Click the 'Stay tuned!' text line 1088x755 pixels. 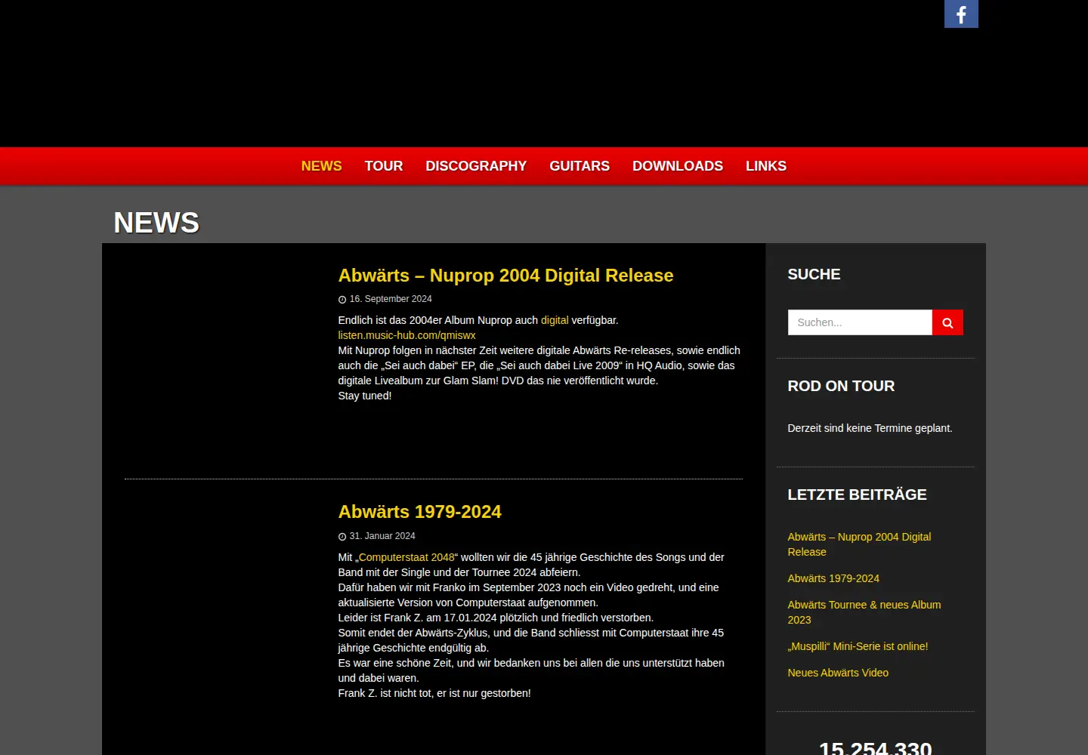click(365, 396)
